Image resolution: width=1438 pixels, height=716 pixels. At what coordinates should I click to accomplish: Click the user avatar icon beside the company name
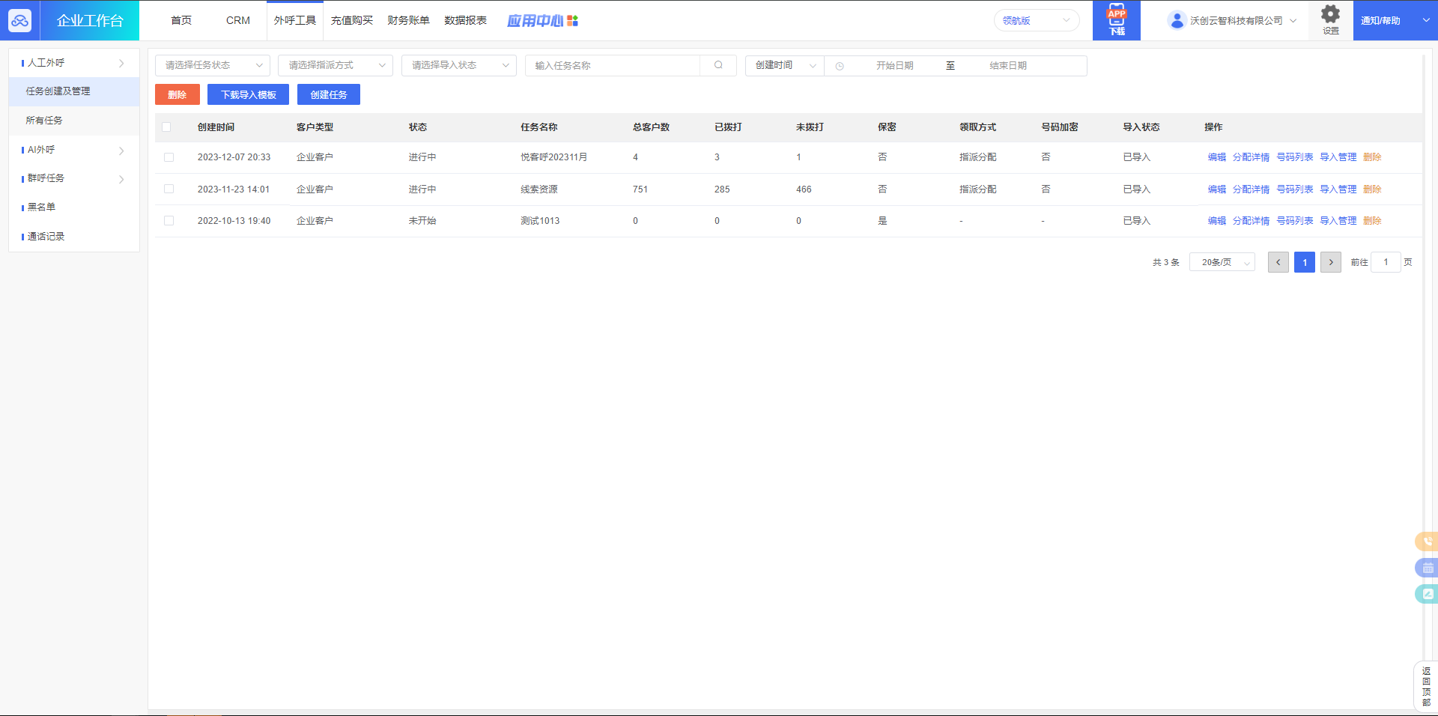point(1177,20)
